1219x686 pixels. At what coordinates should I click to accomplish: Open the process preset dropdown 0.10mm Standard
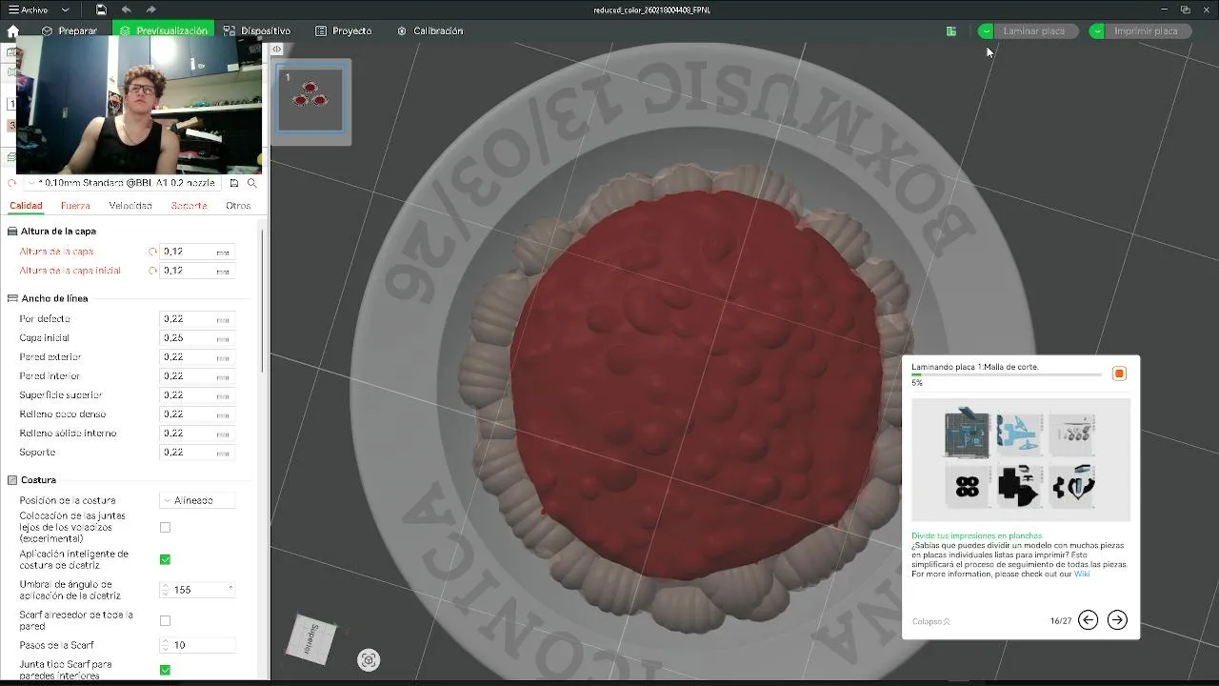[124, 183]
